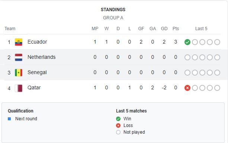Click the Netherlands flag icon

[x=19, y=57]
